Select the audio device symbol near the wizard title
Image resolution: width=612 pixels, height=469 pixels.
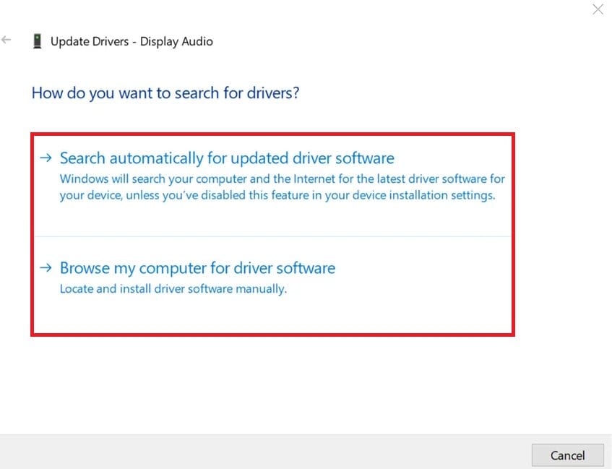coord(38,40)
